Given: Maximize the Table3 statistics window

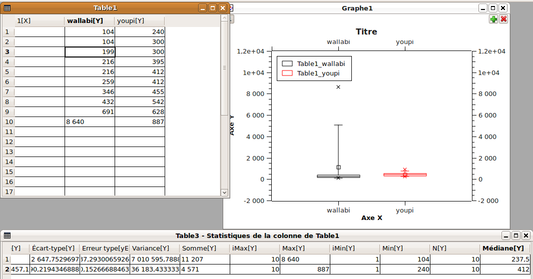Looking at the screenshot, I should [x=515, y=235].
